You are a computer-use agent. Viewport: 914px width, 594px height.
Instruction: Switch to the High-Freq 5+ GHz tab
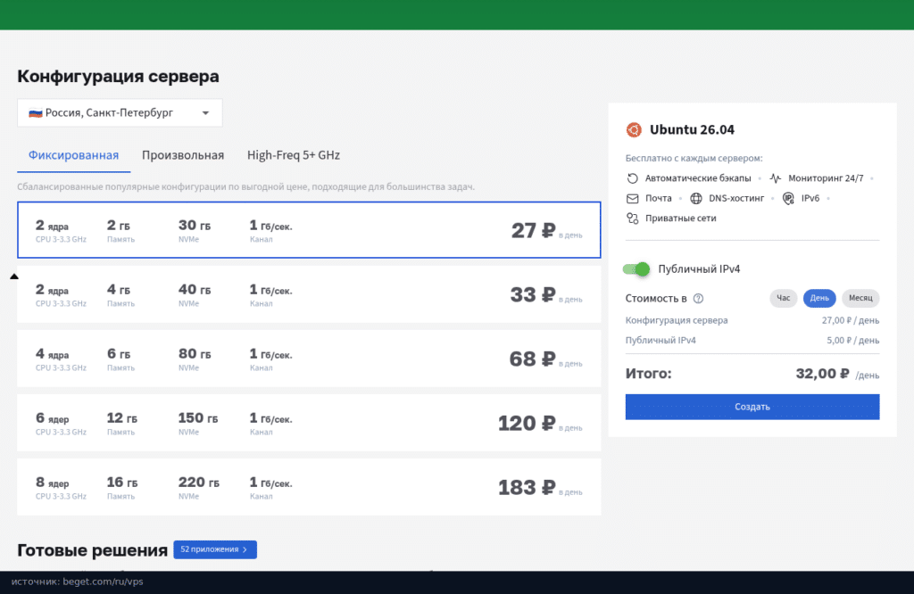tap(293, 155)
